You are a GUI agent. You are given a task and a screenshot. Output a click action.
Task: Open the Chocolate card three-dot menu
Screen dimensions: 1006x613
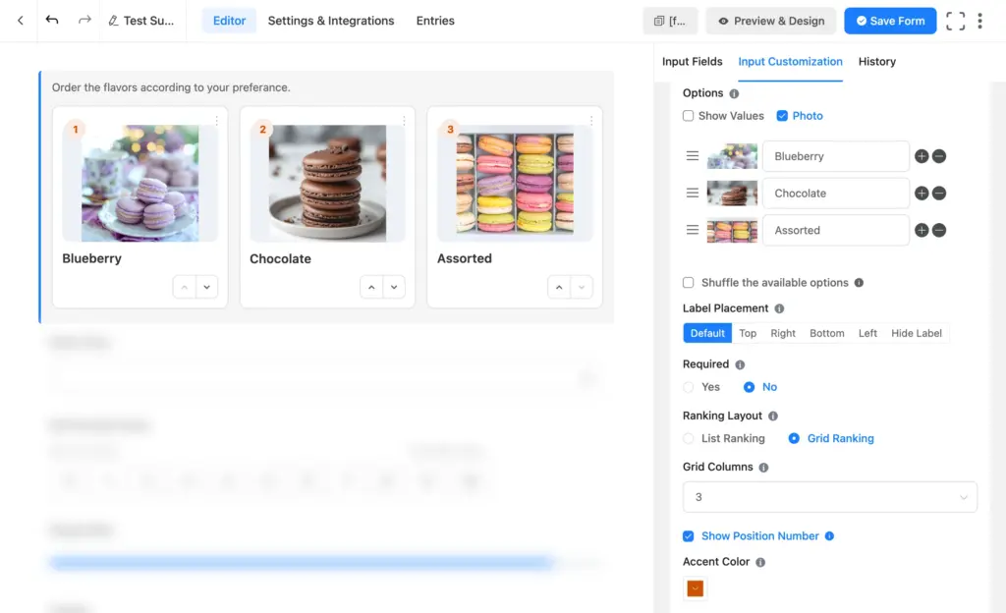[x=404, y=121]
